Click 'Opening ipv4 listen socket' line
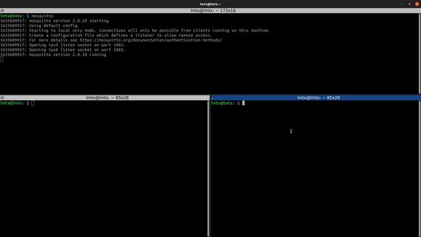 click(63, 45)
